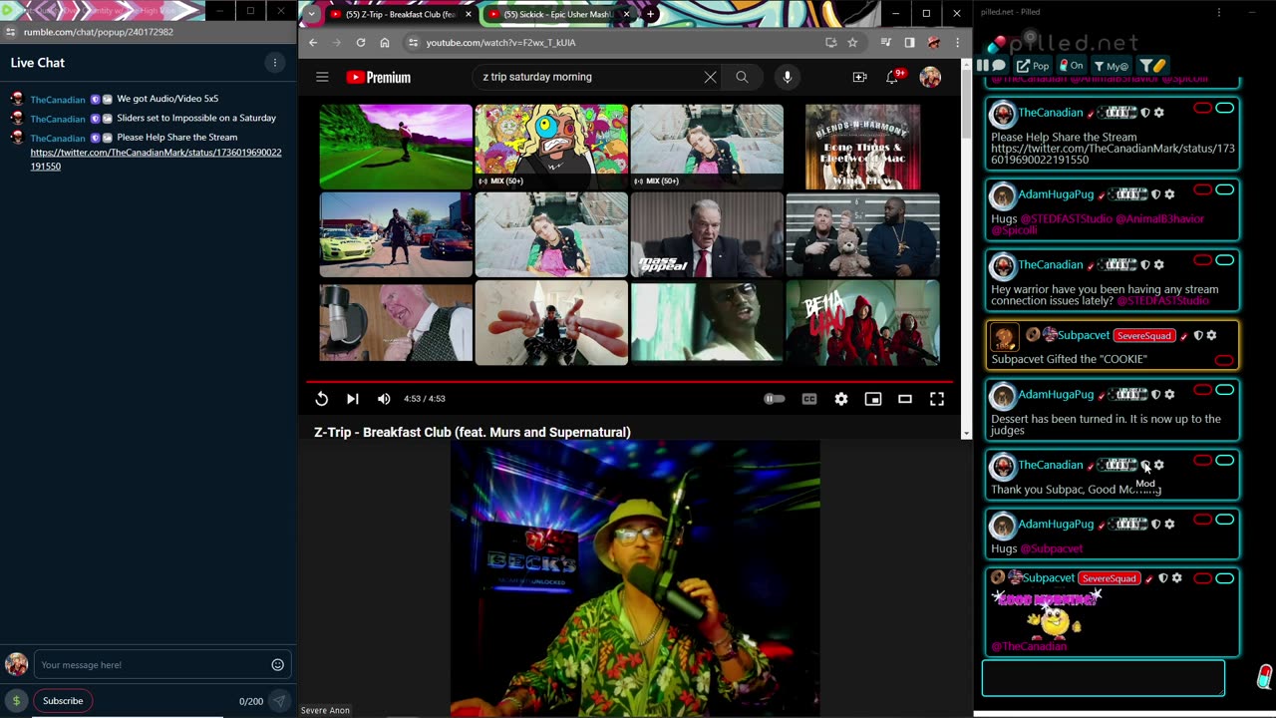Click the Pop out button in Pilled
Image resolution: width=1276 pixels, height=718 pixels.
(1033, 66)
